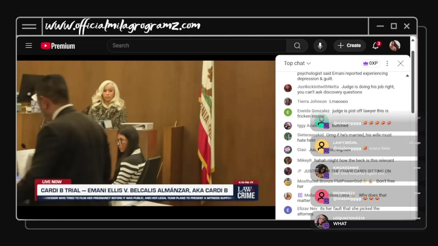Click the www.officialmilagrogramz.com title text
Image resolution: width=438 pixels, height=246 pixels.
click(123, 26)
